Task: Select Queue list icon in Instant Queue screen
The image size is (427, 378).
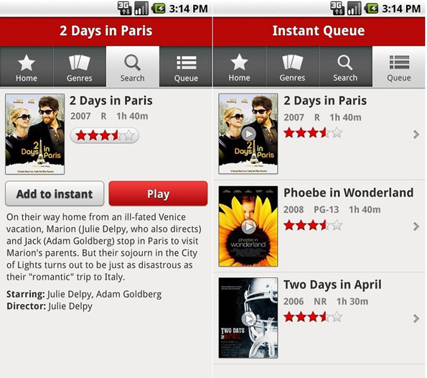Action: tap(399, 63)
